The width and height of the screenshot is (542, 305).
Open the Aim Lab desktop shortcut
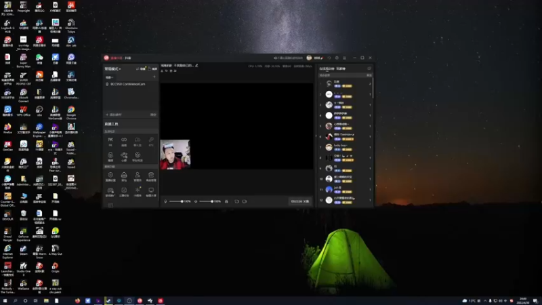[71, 42]
